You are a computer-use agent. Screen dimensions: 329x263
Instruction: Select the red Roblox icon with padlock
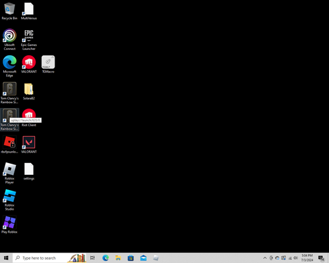9,145
